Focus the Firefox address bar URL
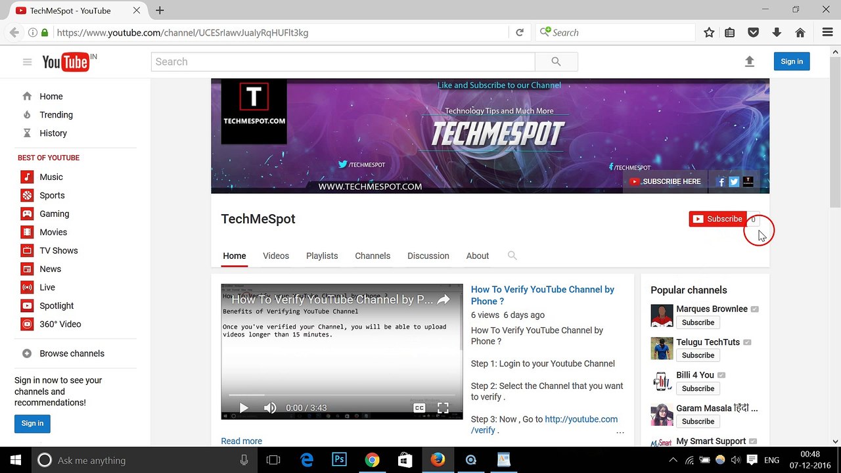 pos(283,33)
